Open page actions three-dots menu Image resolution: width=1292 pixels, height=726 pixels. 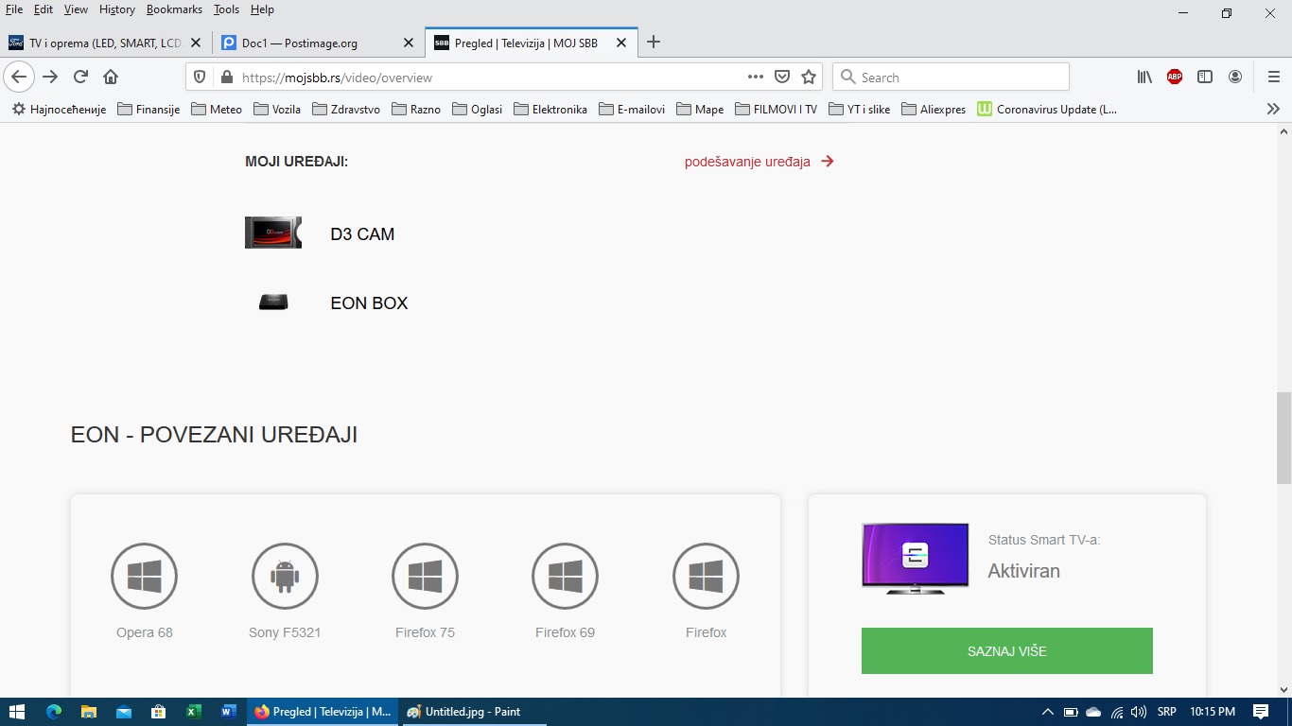[x=756, y=77]
